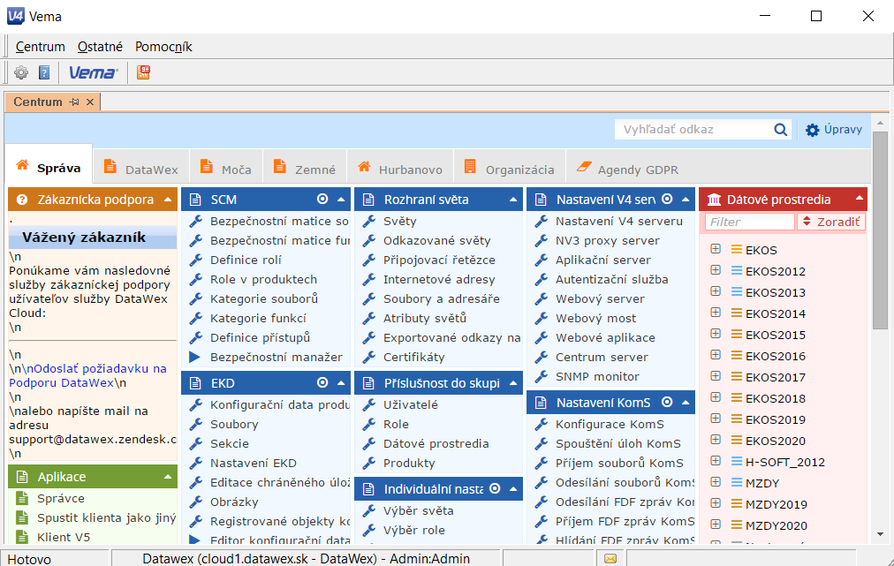This screenshot has height=566, width=894.
Task: Open the Autentizační služba link
Action: (x=612, y=279)
